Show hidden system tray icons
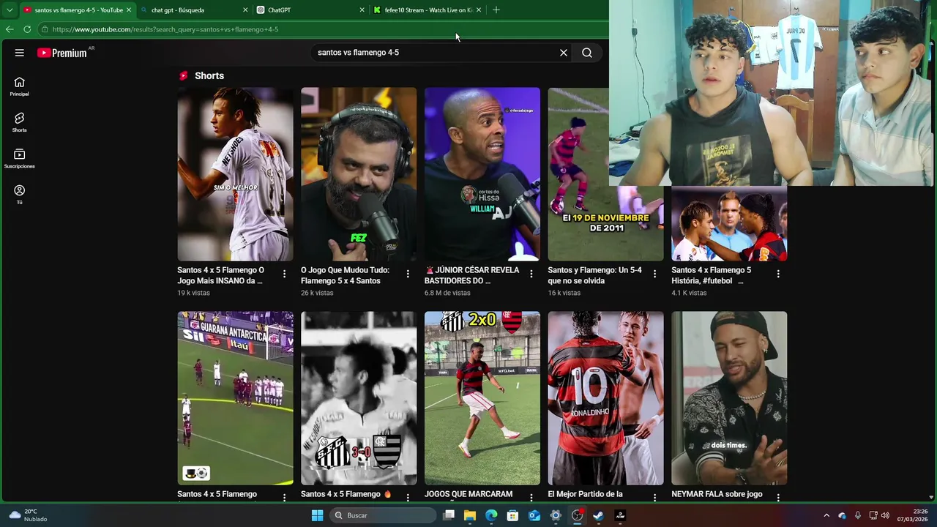937x527 pixels. (x=826, y=515)
